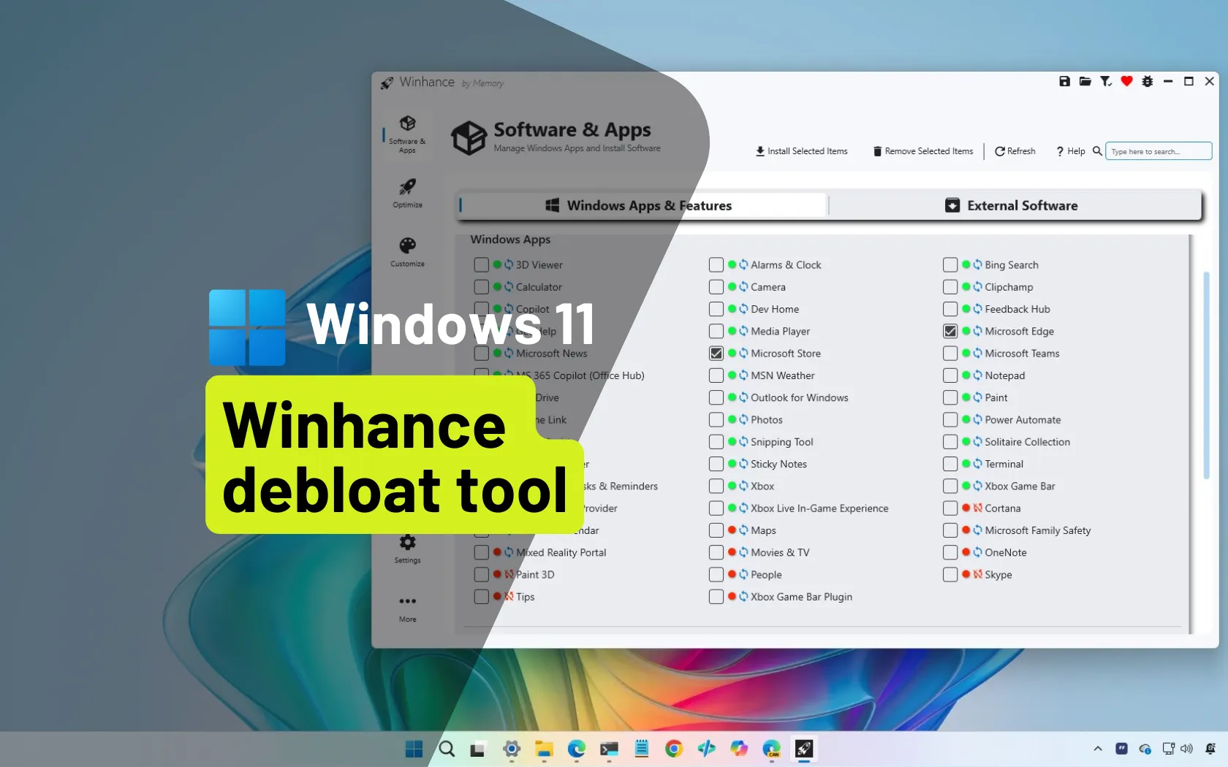This screenshot has width=1228, height=767.
Task: Click the Sticky Notes label
Action: pos(778,464)
